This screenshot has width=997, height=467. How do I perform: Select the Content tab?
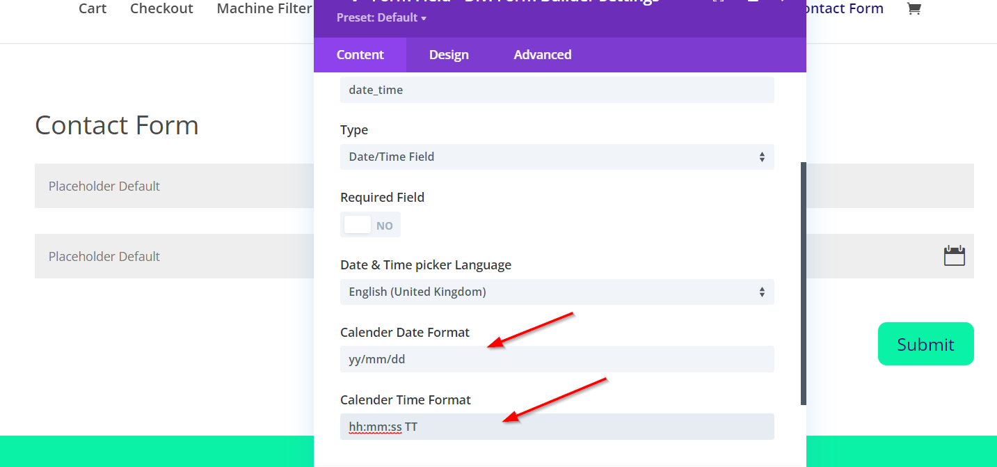[360, 54]
